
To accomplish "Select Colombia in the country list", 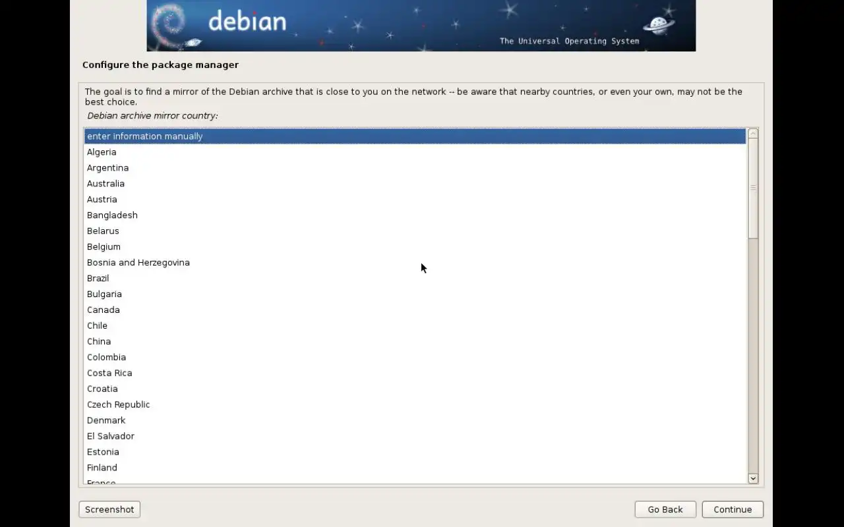I will (415, 358).
